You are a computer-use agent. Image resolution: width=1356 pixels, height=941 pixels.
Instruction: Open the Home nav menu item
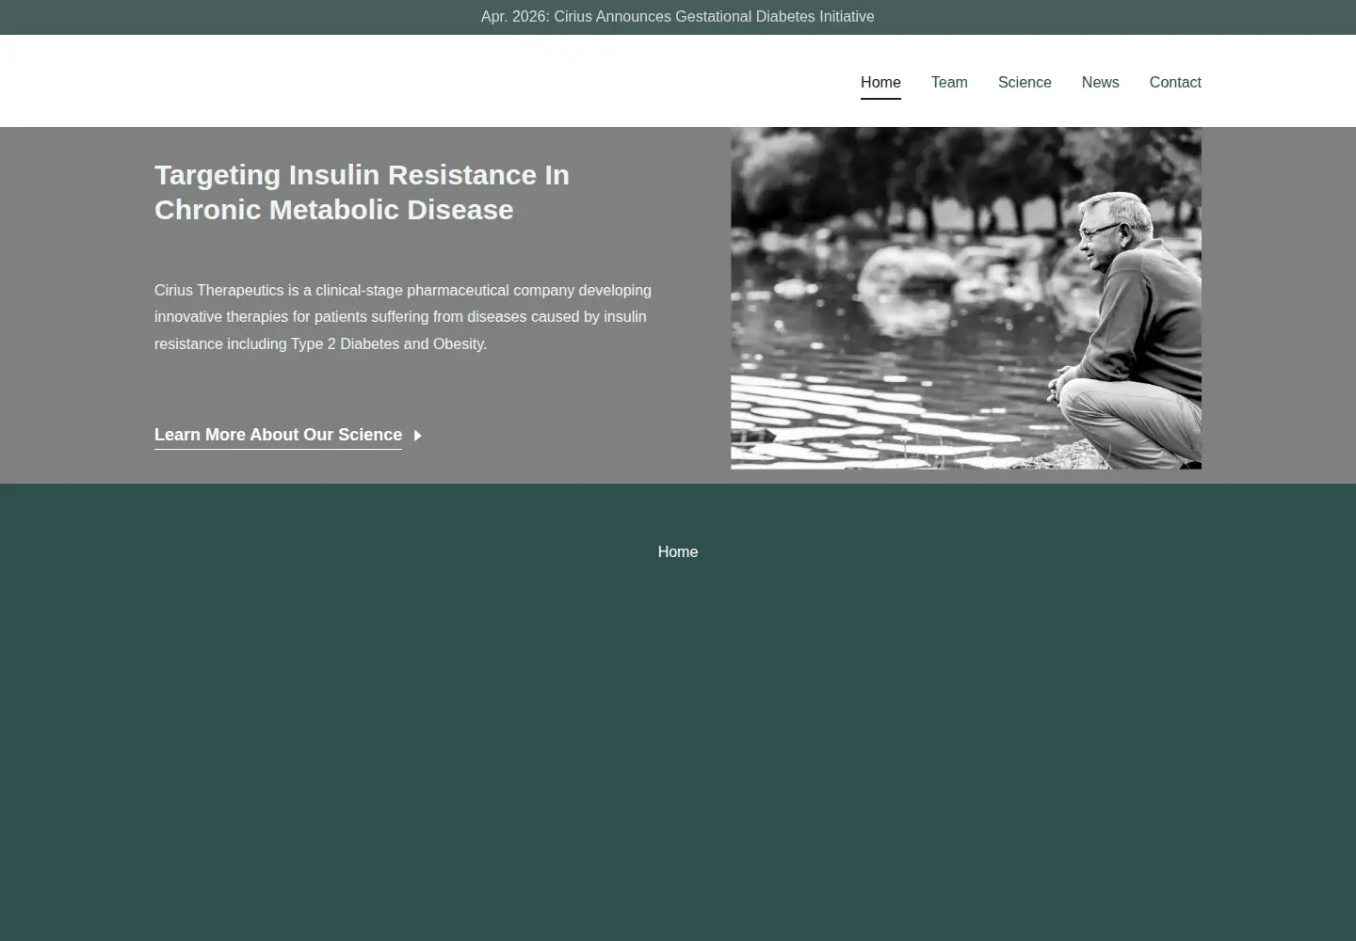click(x=880, y=83)
